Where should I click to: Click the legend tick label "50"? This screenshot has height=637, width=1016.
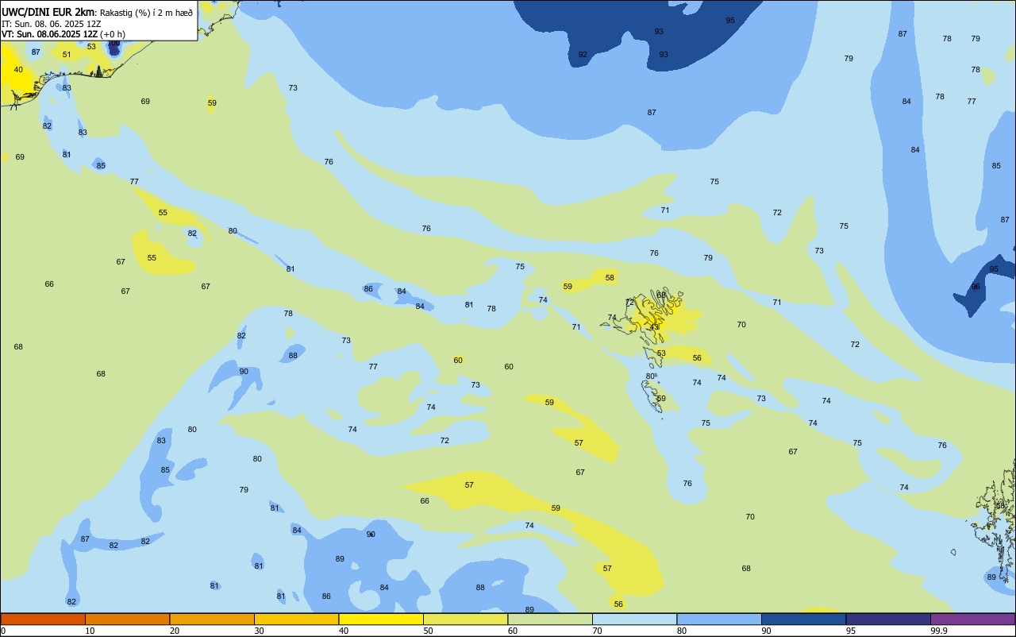pos(428,631)
